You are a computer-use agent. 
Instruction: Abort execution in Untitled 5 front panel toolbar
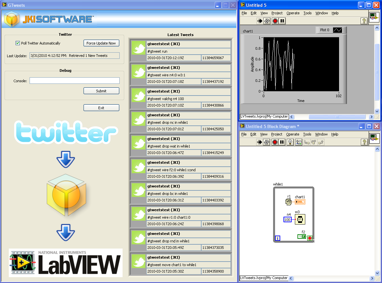click(275, 21)
